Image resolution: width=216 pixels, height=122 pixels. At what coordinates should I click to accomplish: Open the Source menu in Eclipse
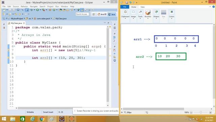(16, 6)
